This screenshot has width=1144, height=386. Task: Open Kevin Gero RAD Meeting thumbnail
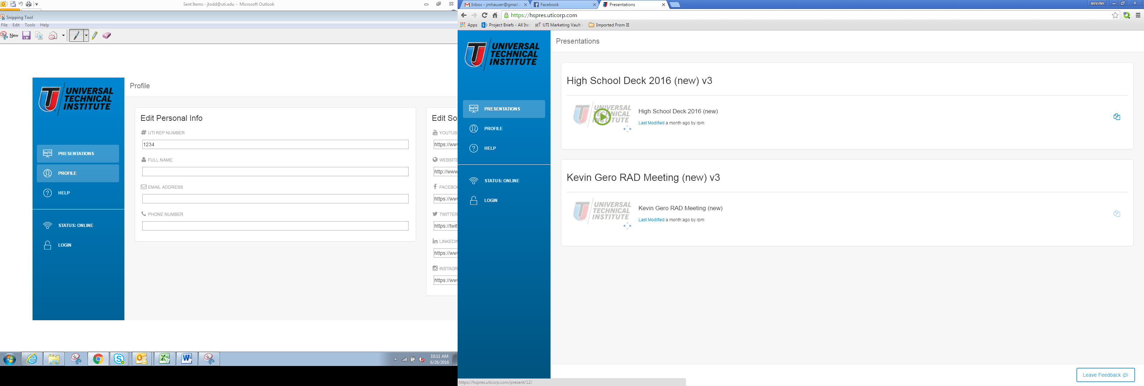pyautogui.click(x=602, y=211)
